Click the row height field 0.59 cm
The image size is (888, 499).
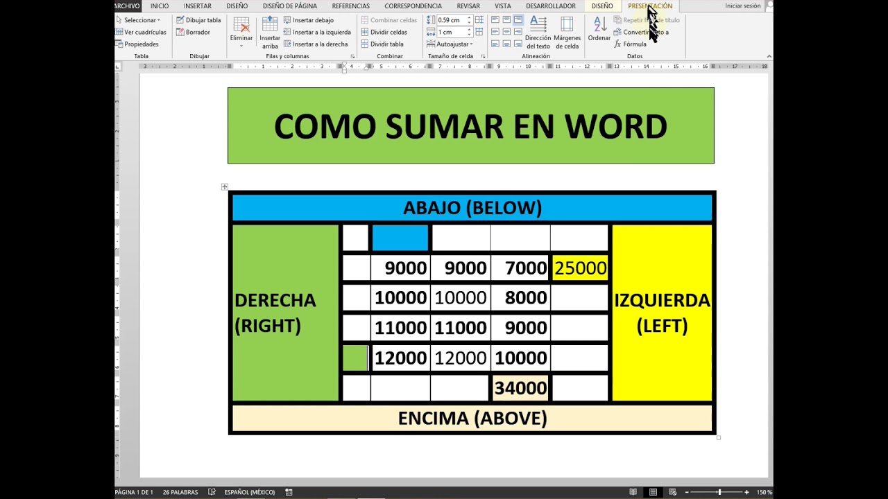coord(452,20)
